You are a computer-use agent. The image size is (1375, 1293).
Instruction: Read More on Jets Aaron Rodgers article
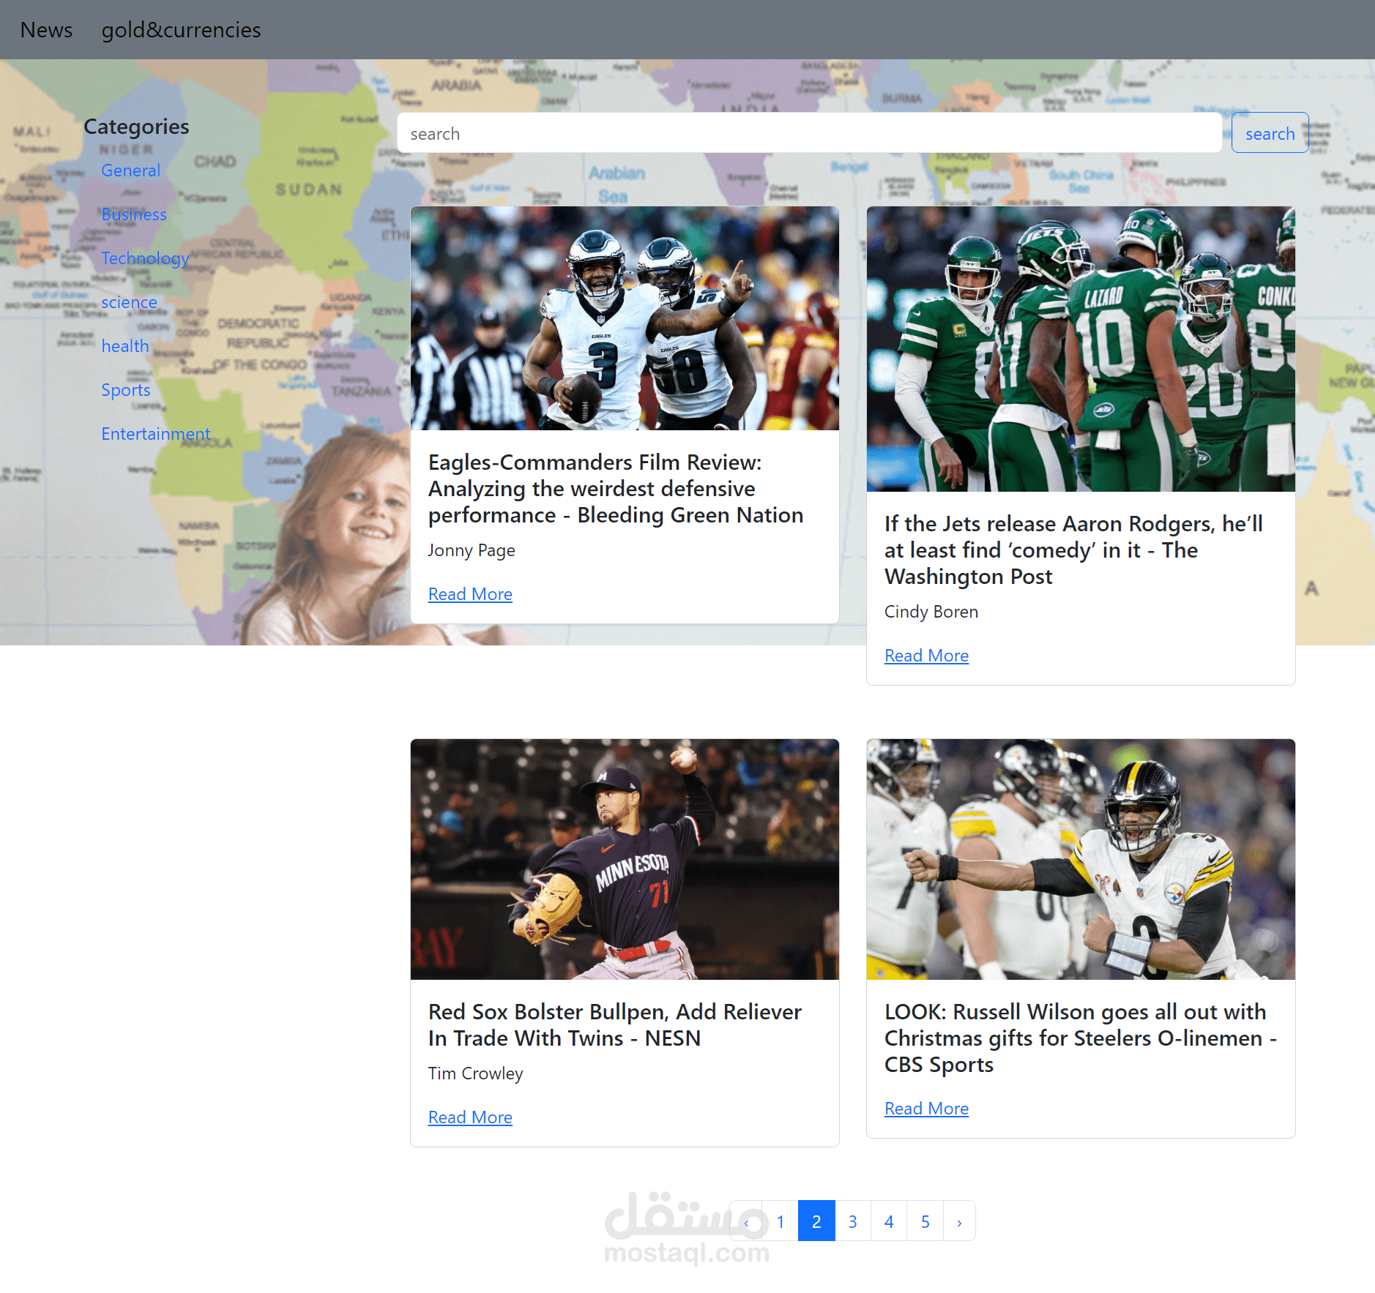click(x=926, y=656)
